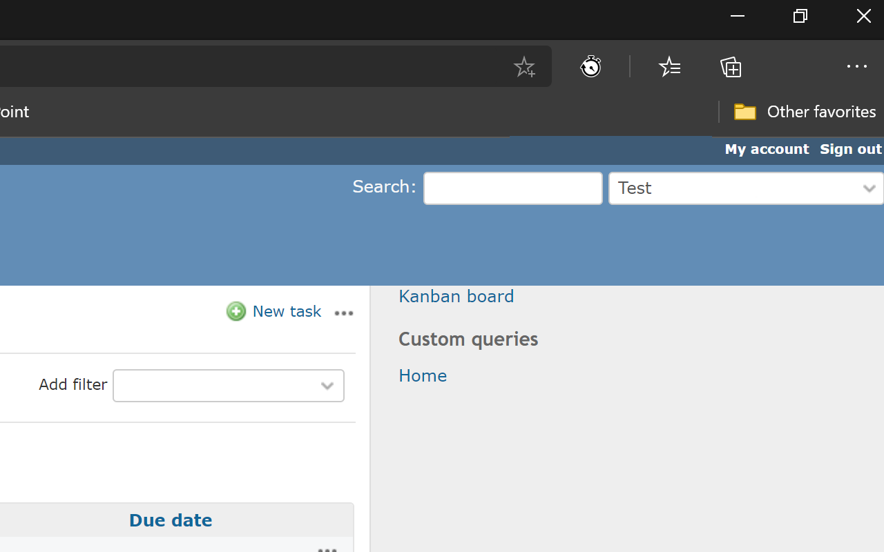Click in the Search text field
The image size is (884, 552).
[512, 188]
